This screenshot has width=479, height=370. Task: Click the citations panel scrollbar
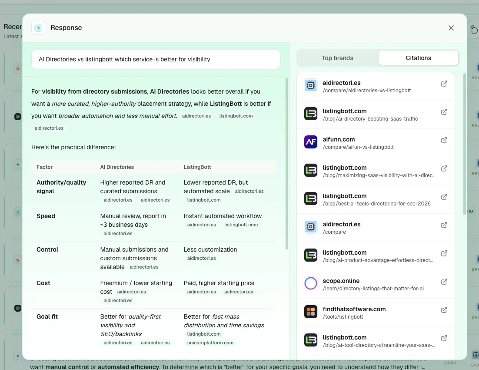click(x=465, y=144)
